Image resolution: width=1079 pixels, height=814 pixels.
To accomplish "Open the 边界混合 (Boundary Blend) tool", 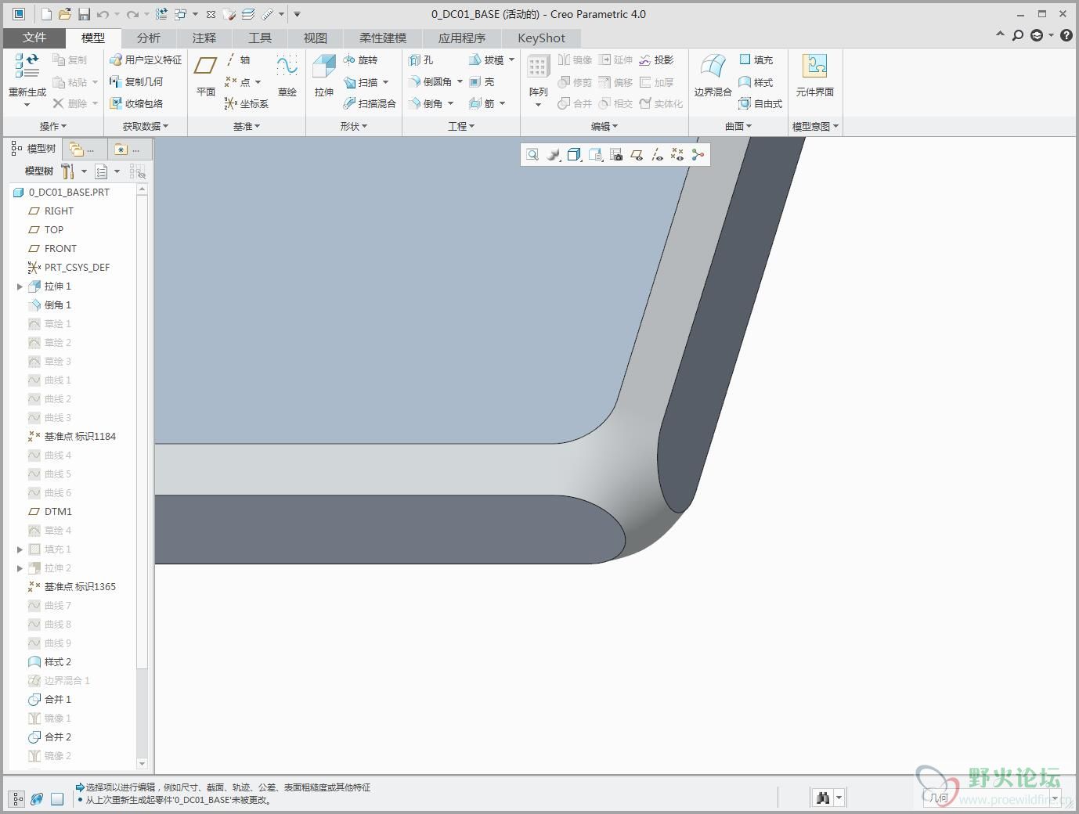I will [713, 76].
